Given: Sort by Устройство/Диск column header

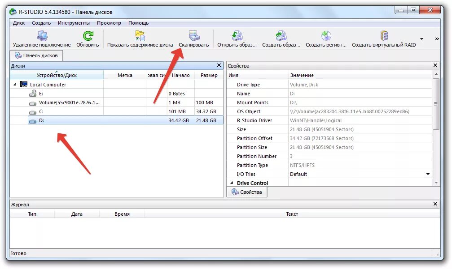Looking at the screenshot, I should 57,75.
